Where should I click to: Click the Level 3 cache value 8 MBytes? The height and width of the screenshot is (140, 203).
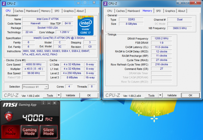(72, 78)
